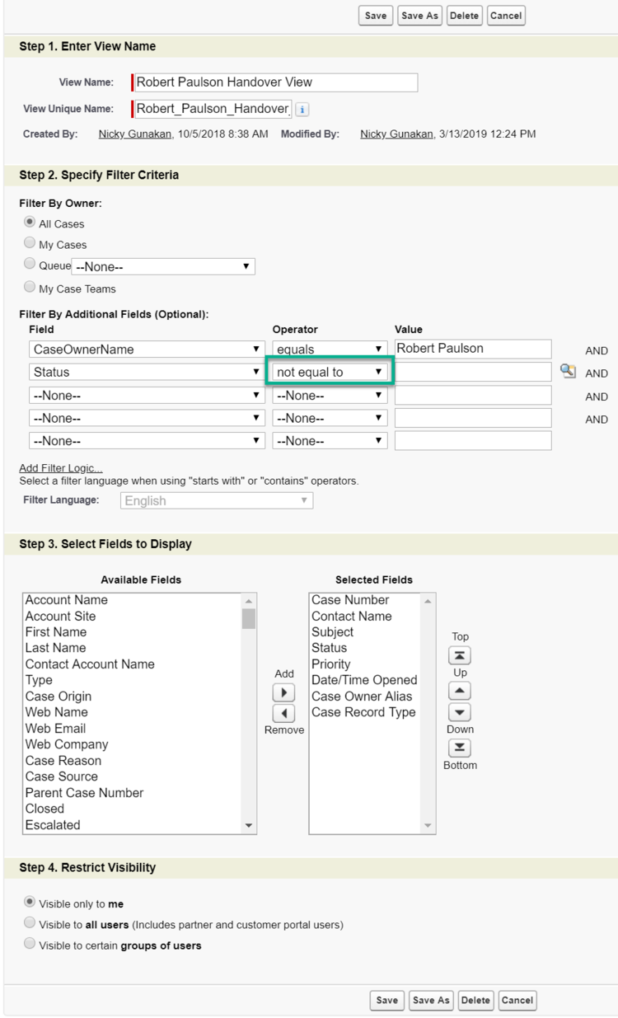Move selected field Down one position
The height and width of the screenshot is (1018, 618).
pos(460,712)
